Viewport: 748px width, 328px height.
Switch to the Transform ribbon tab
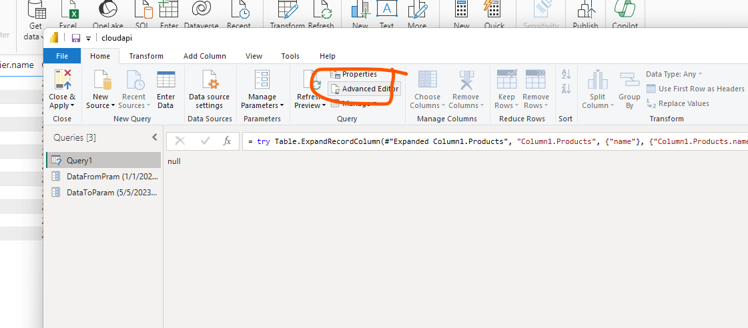click(x=146, y=56)
